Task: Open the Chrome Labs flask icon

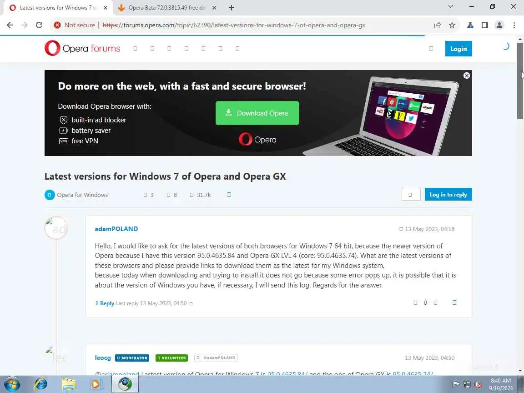Action: (470, 25)
